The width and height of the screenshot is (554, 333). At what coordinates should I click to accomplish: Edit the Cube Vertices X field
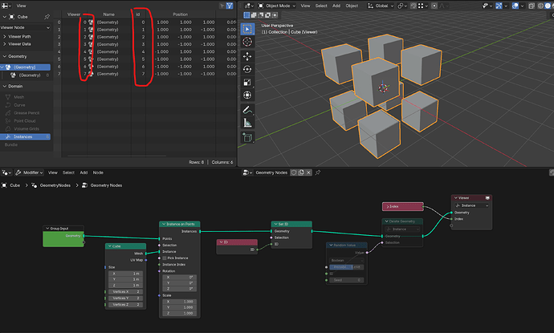[125, 292]
